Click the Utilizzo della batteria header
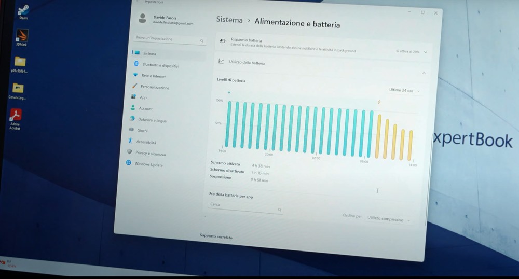This screenshot has height=279, width=519. tap(247, 62)
